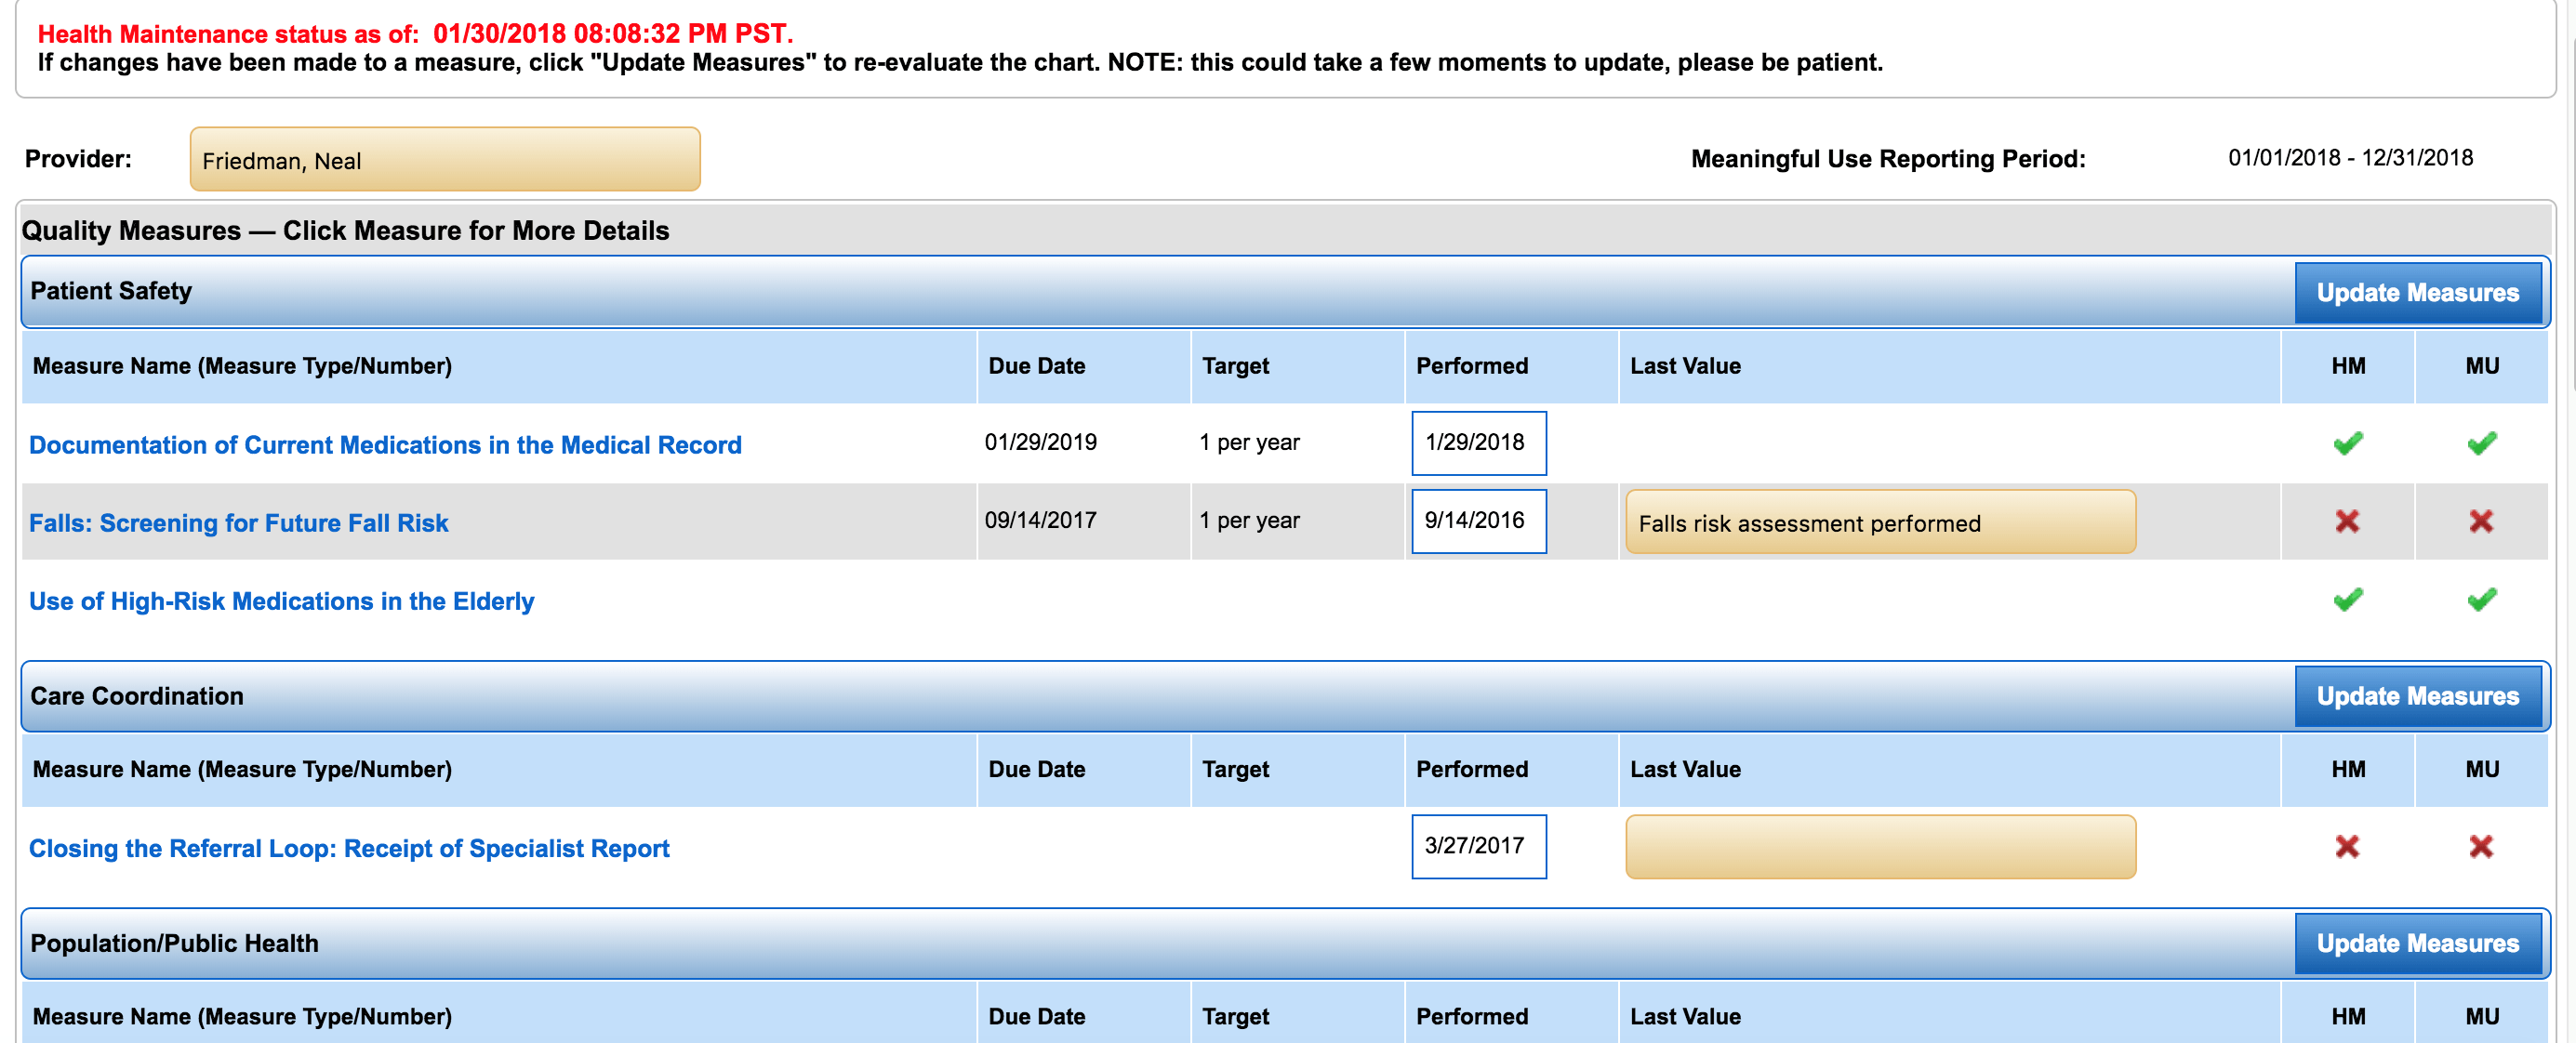Viewport: 2576px width, 1043px height.
Task: Click MU red X for Closing Referral Loop
Action: click(x=2481, y=847)
